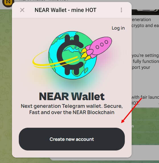Click the "crypto and ea" message text
159x163 pixels.
click(145, 26)
